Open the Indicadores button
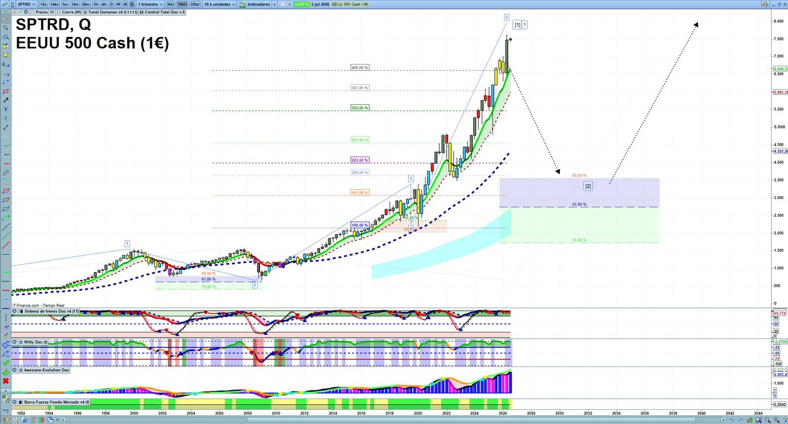The width and height of the screenshot is (788, 424). [x=255, y=4]
